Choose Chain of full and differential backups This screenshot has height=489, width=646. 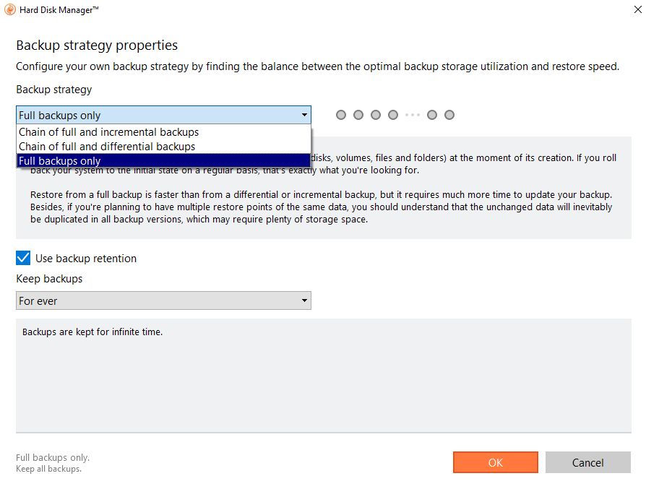(x=107, y=147)
